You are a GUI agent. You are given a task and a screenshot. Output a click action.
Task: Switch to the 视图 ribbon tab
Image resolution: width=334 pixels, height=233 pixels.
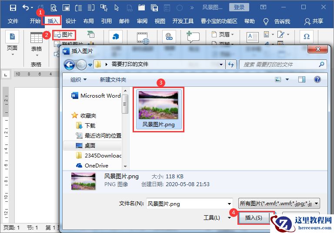tap(160, 21)
